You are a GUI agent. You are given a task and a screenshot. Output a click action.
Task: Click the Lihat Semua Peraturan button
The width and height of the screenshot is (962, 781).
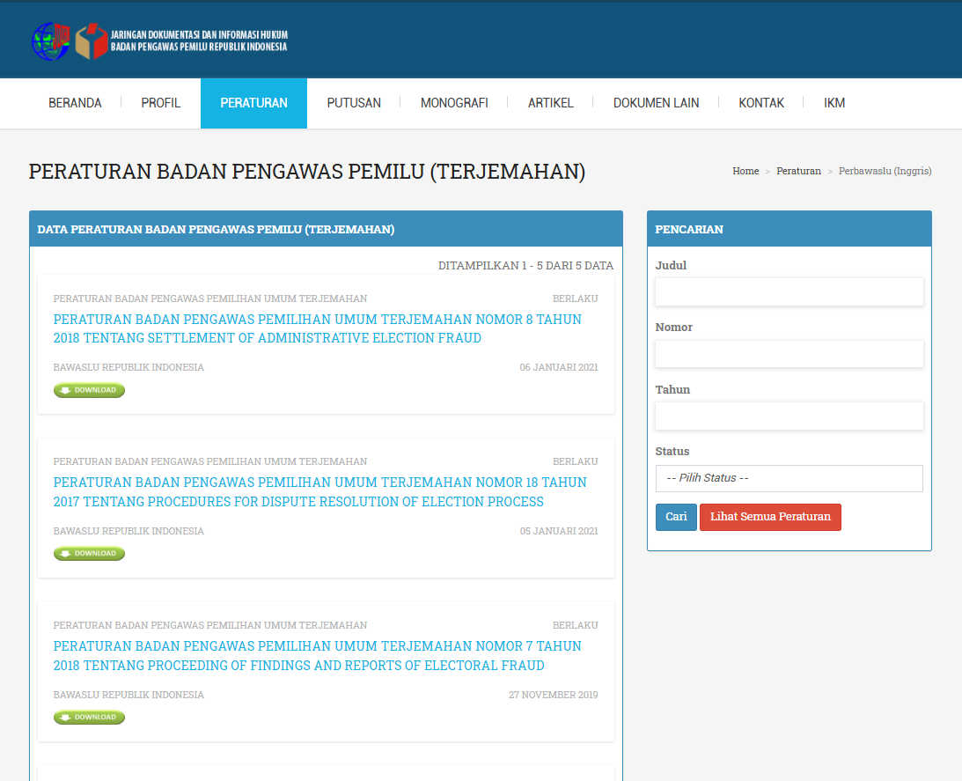coord(770,517)
